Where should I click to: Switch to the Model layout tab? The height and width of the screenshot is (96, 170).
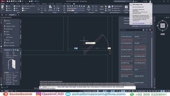(7, 91)
